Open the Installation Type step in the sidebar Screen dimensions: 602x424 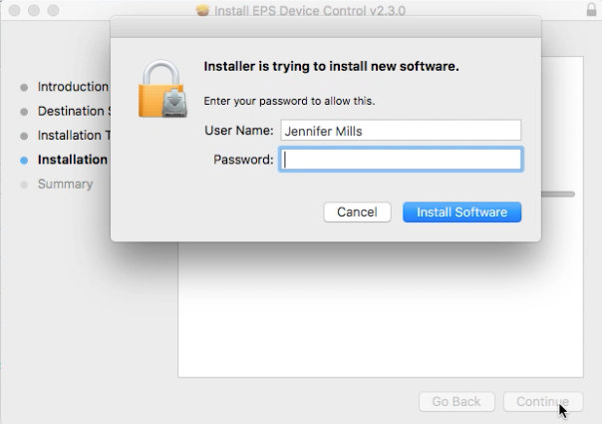click(x=72, y=135)
